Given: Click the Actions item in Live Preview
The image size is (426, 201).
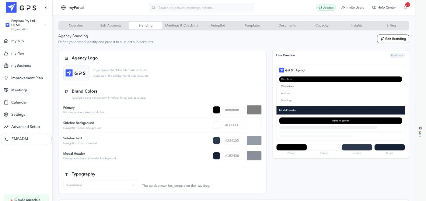Looking at the screenshot, I should [x=285, y=93].
